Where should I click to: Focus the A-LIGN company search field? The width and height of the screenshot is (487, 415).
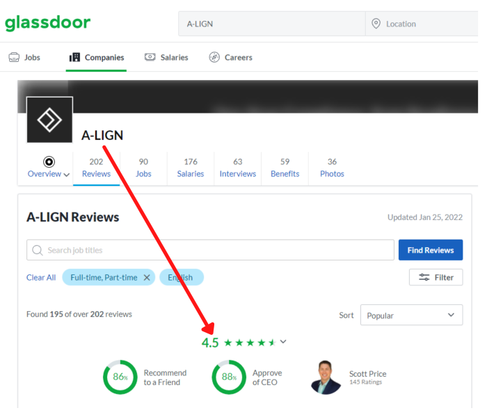[x=272, y=24]
